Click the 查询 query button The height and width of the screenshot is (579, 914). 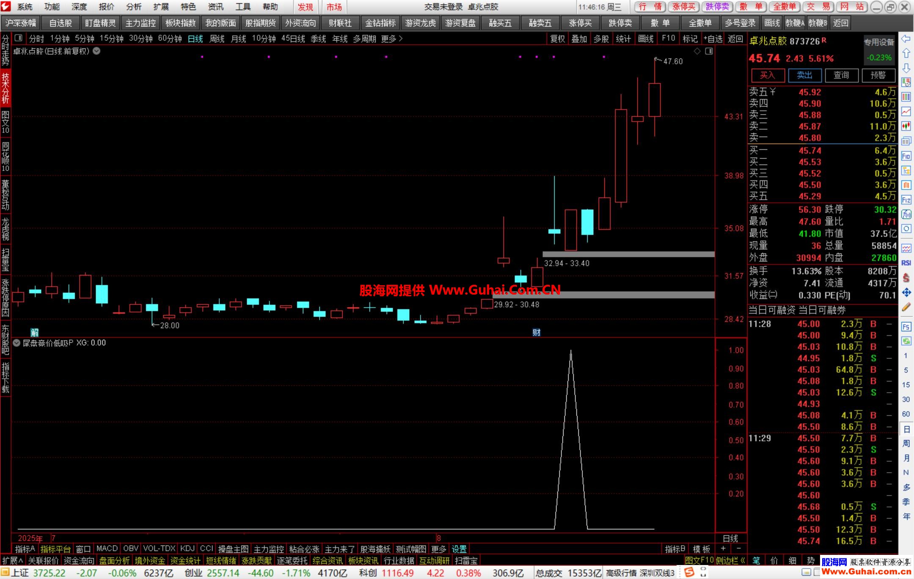(x=841, y=75)
